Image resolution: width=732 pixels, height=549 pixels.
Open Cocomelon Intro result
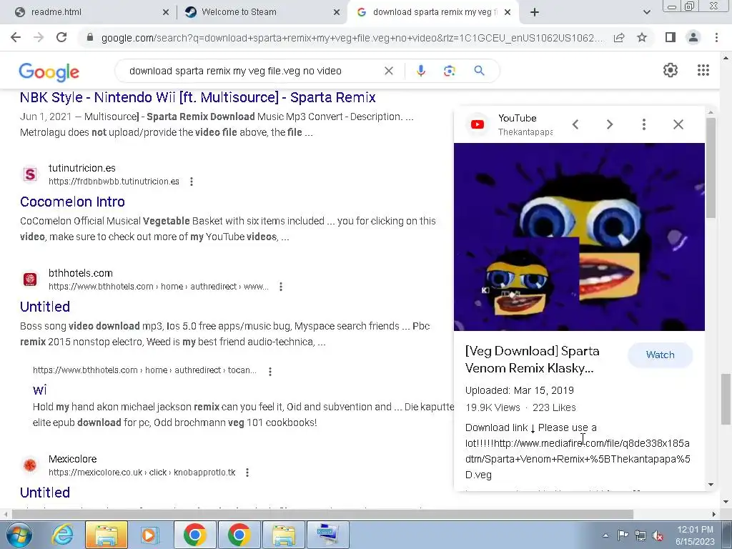pos(72,202)
